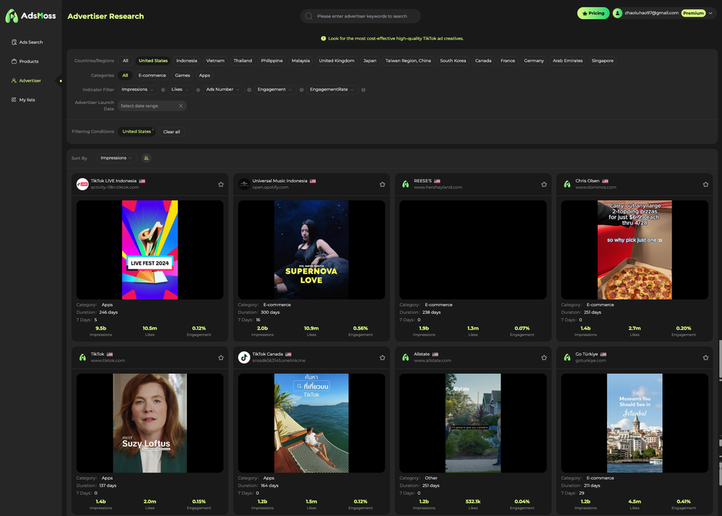Select Thailand country filter
722x516 pixels.
(243, 61)
